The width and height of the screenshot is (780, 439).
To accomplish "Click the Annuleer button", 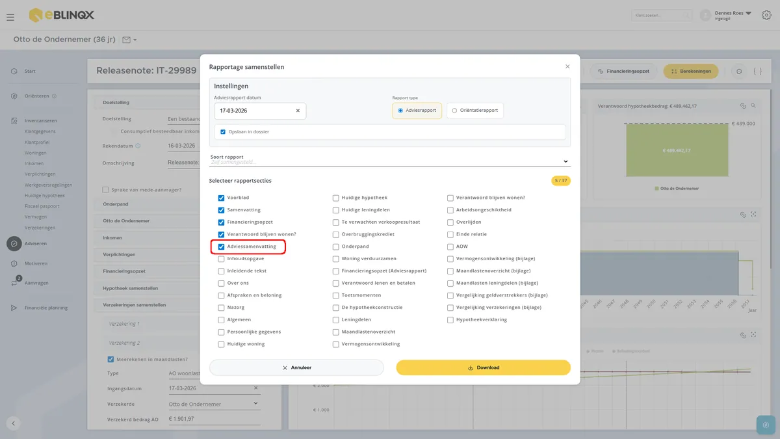I will (296, 367).
